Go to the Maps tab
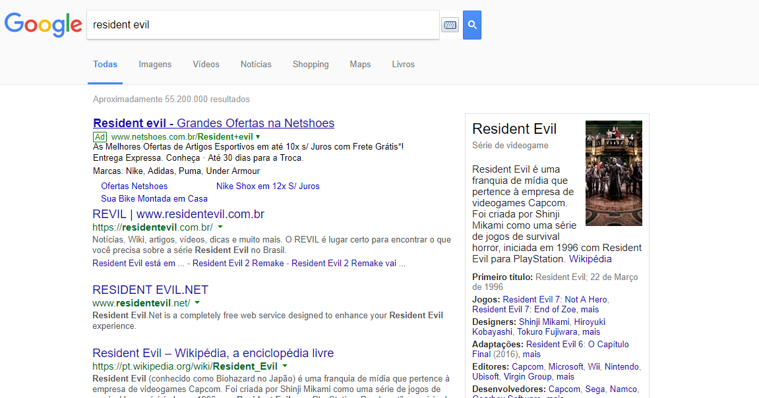This screenshot has height=398, width=759. tap(360, 65)
